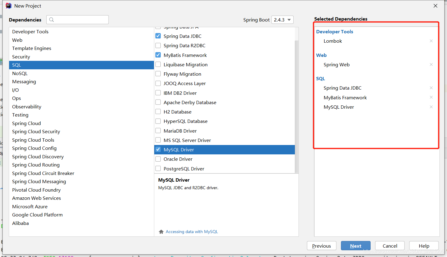Select Spring Cloud Routing category
Image resolution: width=447 pixels, height=257 pixels.
click(x=82, y=165)
